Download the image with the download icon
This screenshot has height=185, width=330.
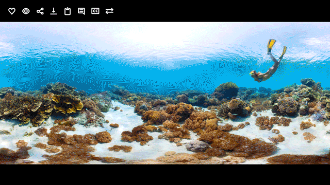54,11
